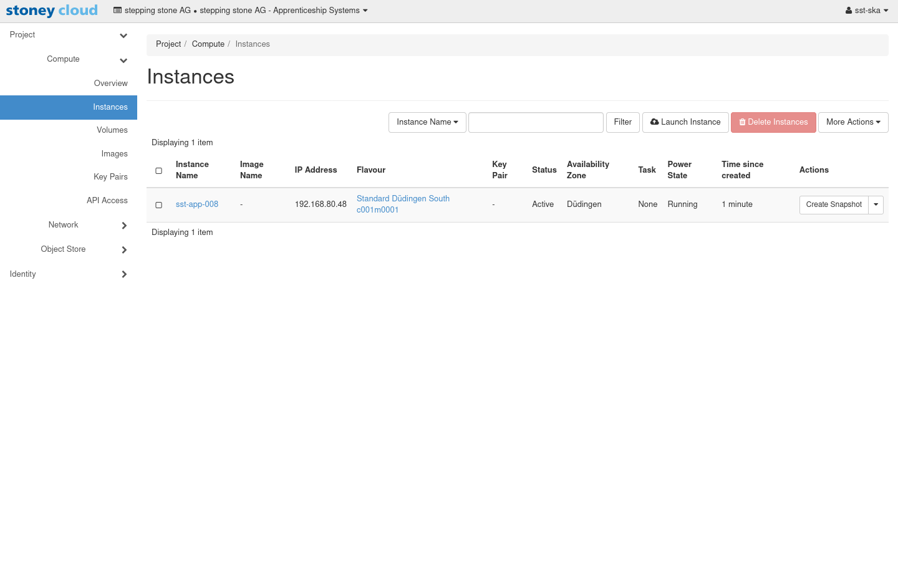Focus the instance filter text field
Viewport: 898px width, 561px height.
coord(536,122)
